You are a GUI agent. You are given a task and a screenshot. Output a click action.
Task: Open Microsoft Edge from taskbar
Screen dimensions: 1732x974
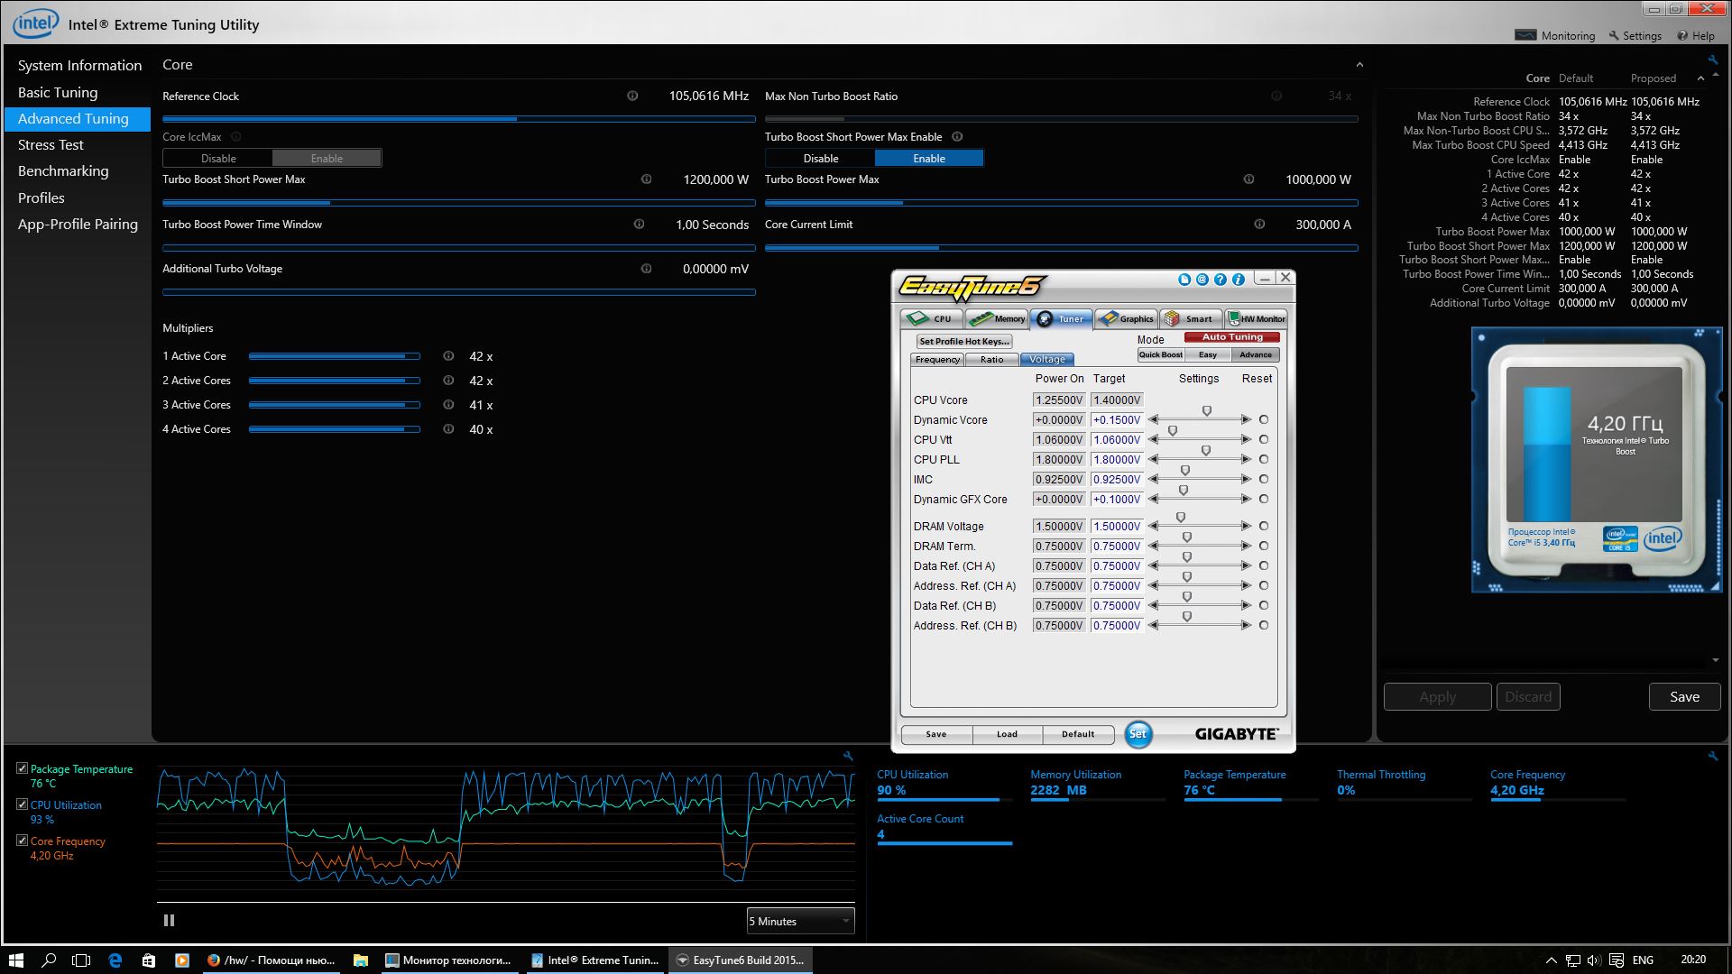[115, 960]
